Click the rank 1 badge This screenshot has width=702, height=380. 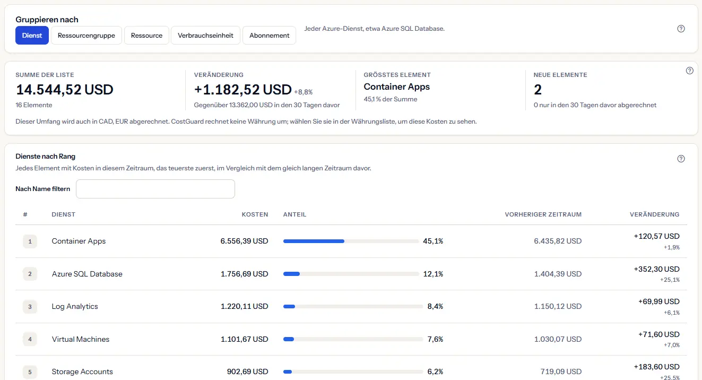tap(30, 241)
